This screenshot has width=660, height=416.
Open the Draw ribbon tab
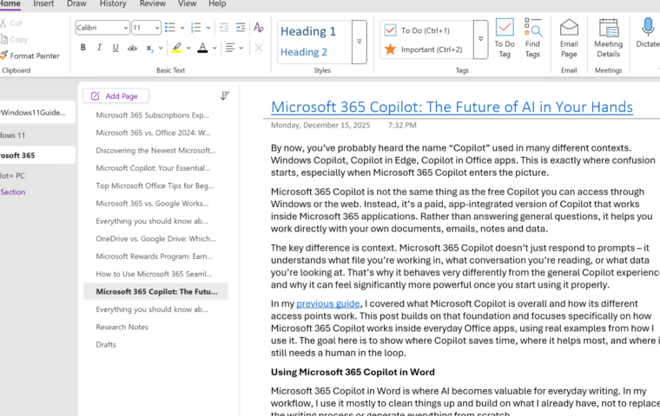click(76, 3)
